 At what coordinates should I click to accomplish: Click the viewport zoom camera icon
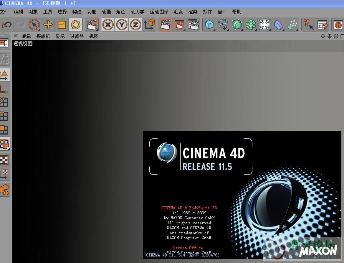click(x=329, y=36)
